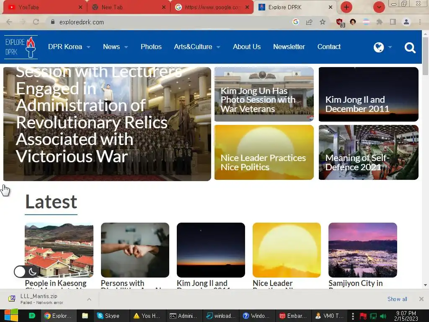Open the News menu
Viewport: 429px width, 322px height.
(x=111, y=47)
